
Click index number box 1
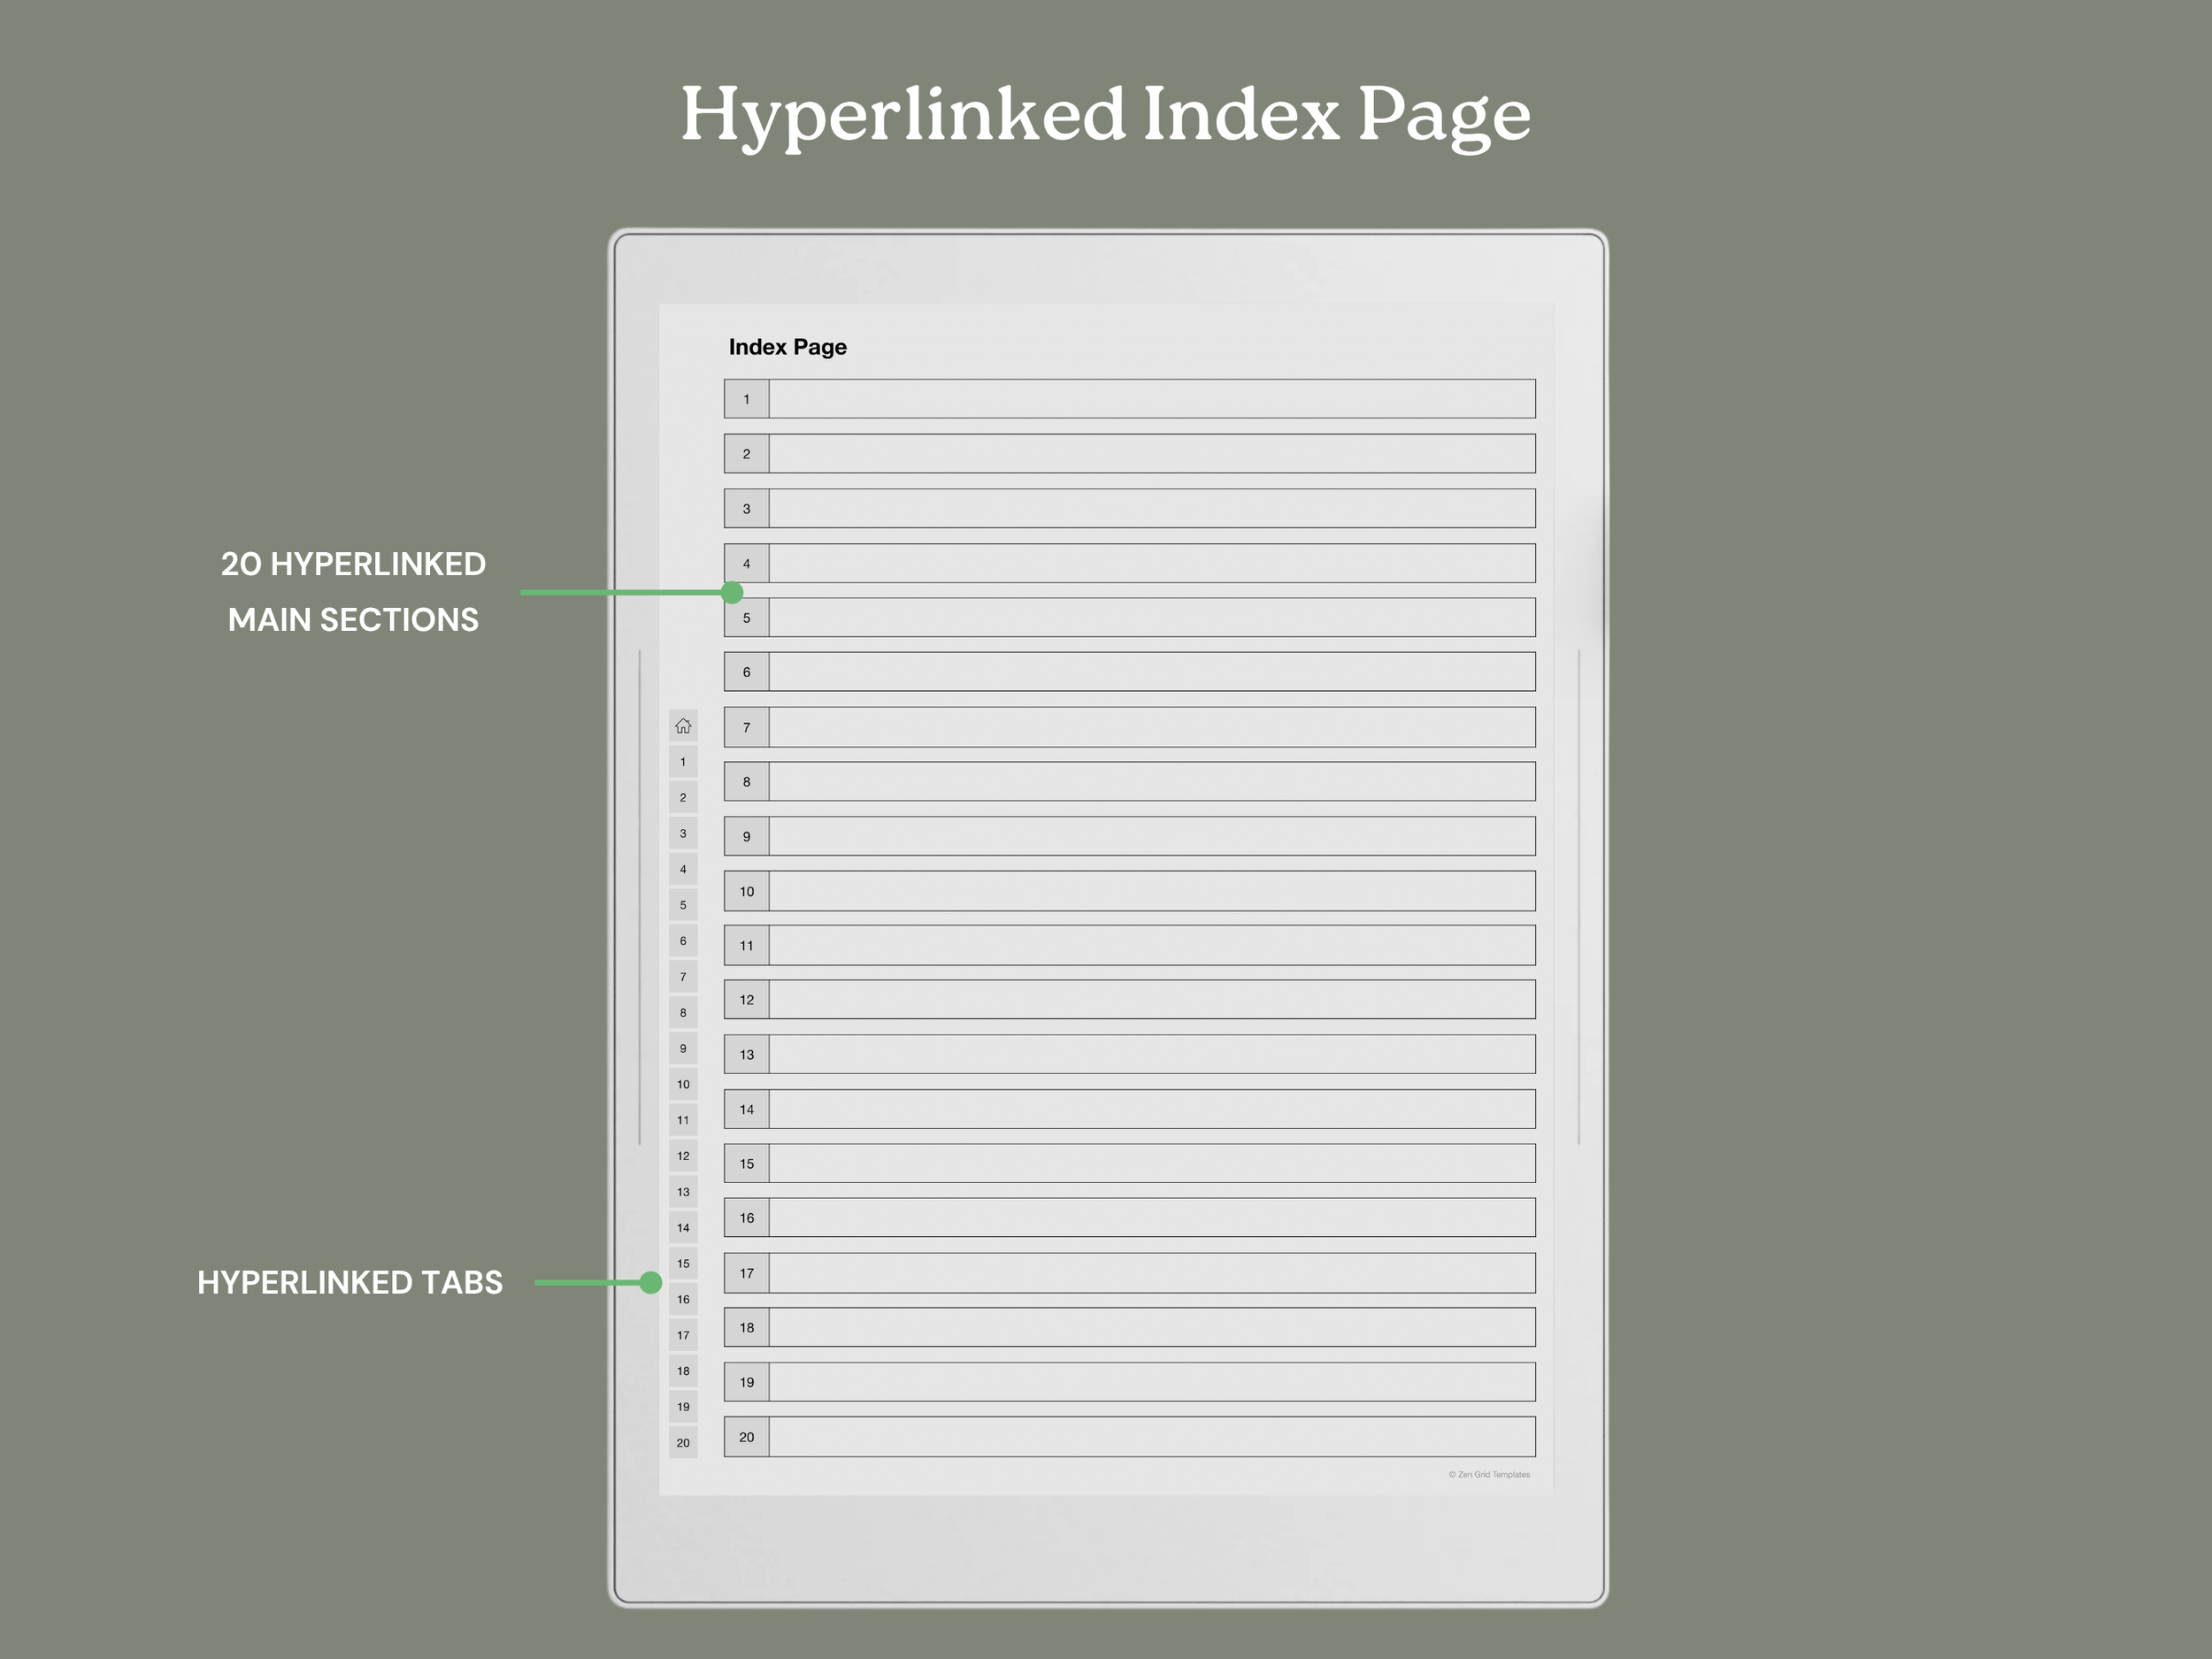tap(746, 399)
